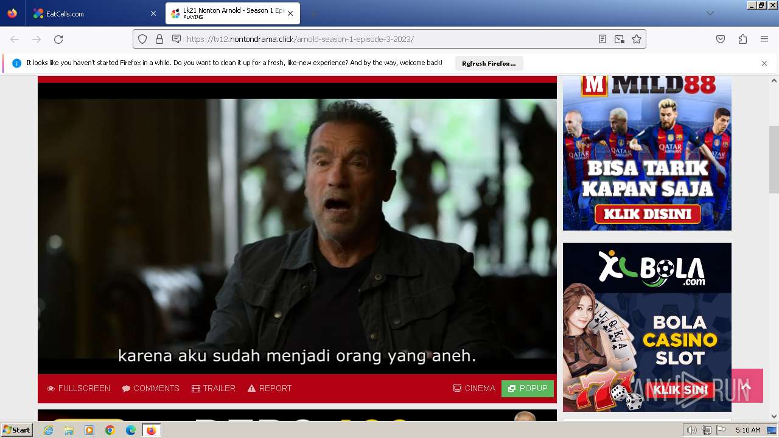779x438 pixels.
Task: Click the banner ad below the player
Action: (x=297, y=415)
